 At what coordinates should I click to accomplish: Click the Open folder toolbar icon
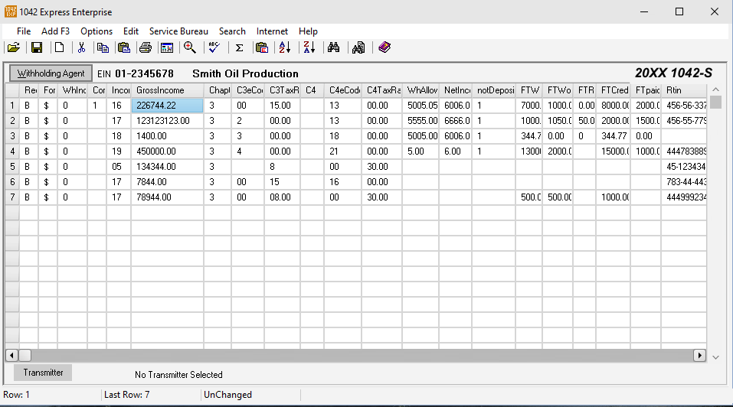coord(14,47)
